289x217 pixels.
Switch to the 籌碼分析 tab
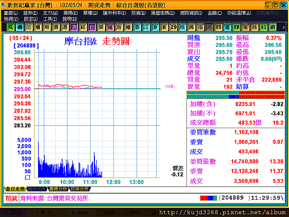[x=58, y=189]
